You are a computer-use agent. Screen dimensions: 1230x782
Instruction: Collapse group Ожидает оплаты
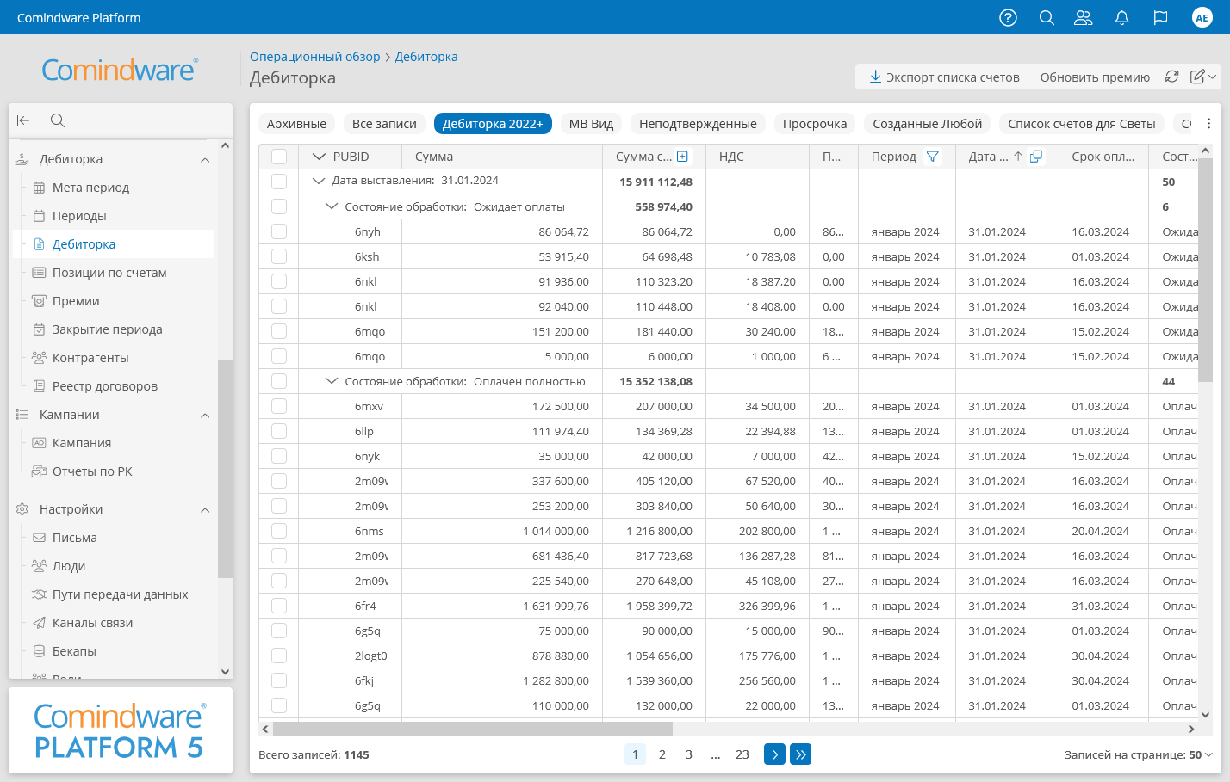[x=331, y=206]
